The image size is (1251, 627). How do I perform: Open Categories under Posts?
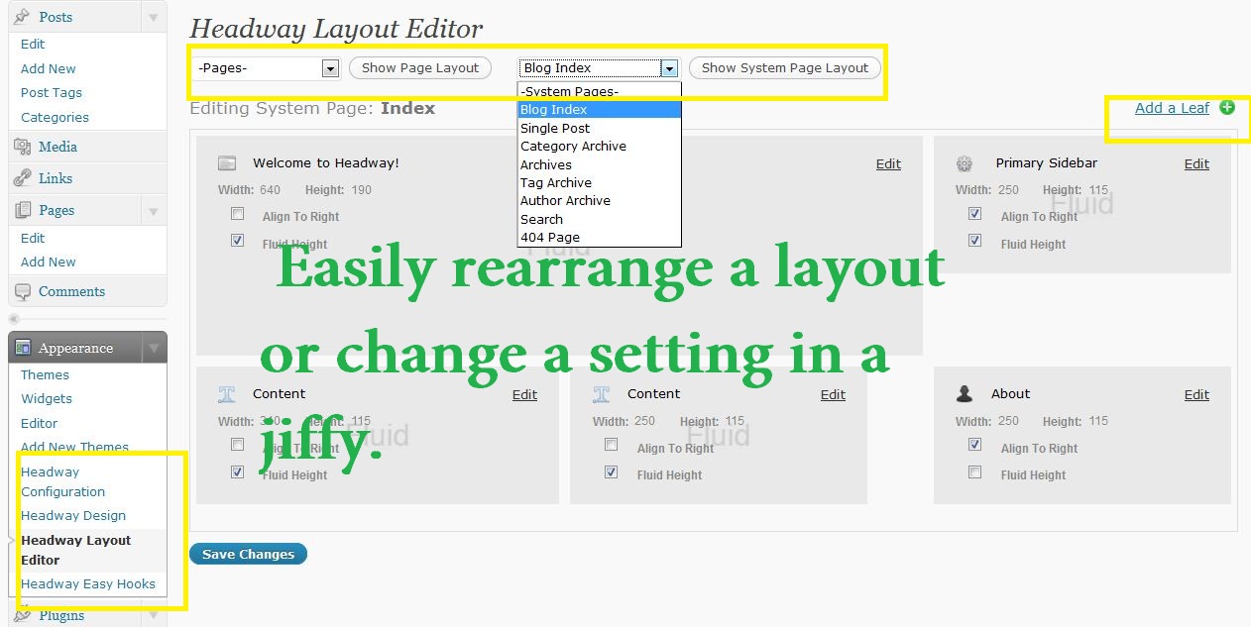click(55, 117)
